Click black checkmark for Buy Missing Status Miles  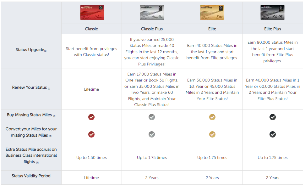coord(273,117)
